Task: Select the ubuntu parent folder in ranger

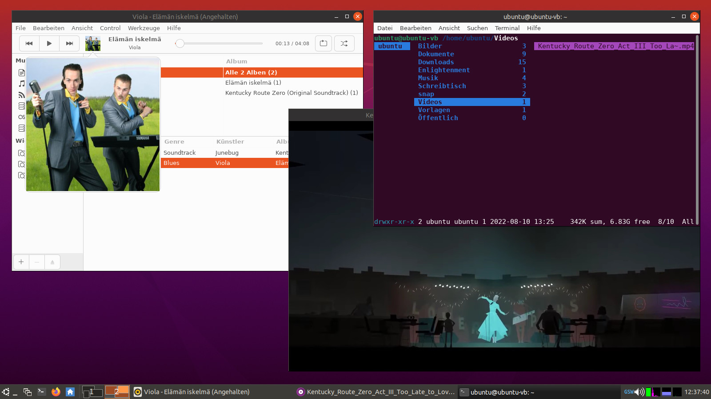Action: pyautogui.click(x=392, y=46)
